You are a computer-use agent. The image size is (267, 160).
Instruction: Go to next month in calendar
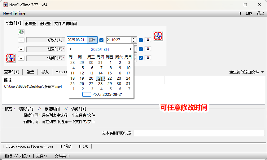[x=130, y=49]
